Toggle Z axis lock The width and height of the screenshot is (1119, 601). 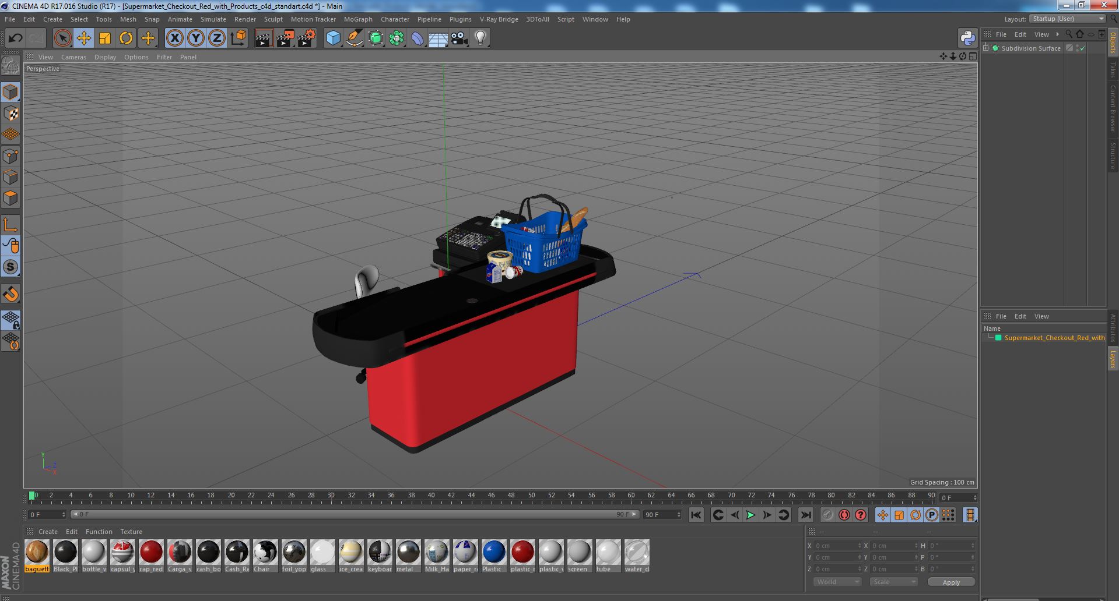(x=217, y=38)
